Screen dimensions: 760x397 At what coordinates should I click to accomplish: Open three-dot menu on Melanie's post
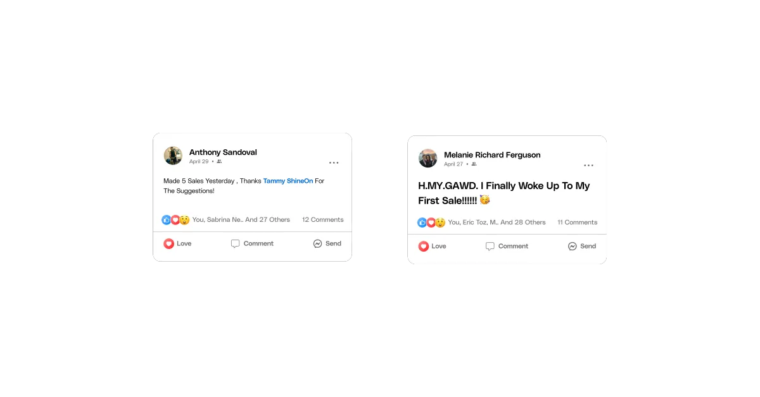coord(589,166)
